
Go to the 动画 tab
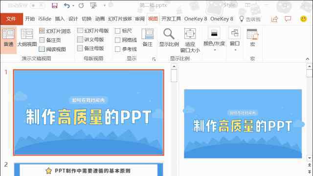click(x=100, y=19)
